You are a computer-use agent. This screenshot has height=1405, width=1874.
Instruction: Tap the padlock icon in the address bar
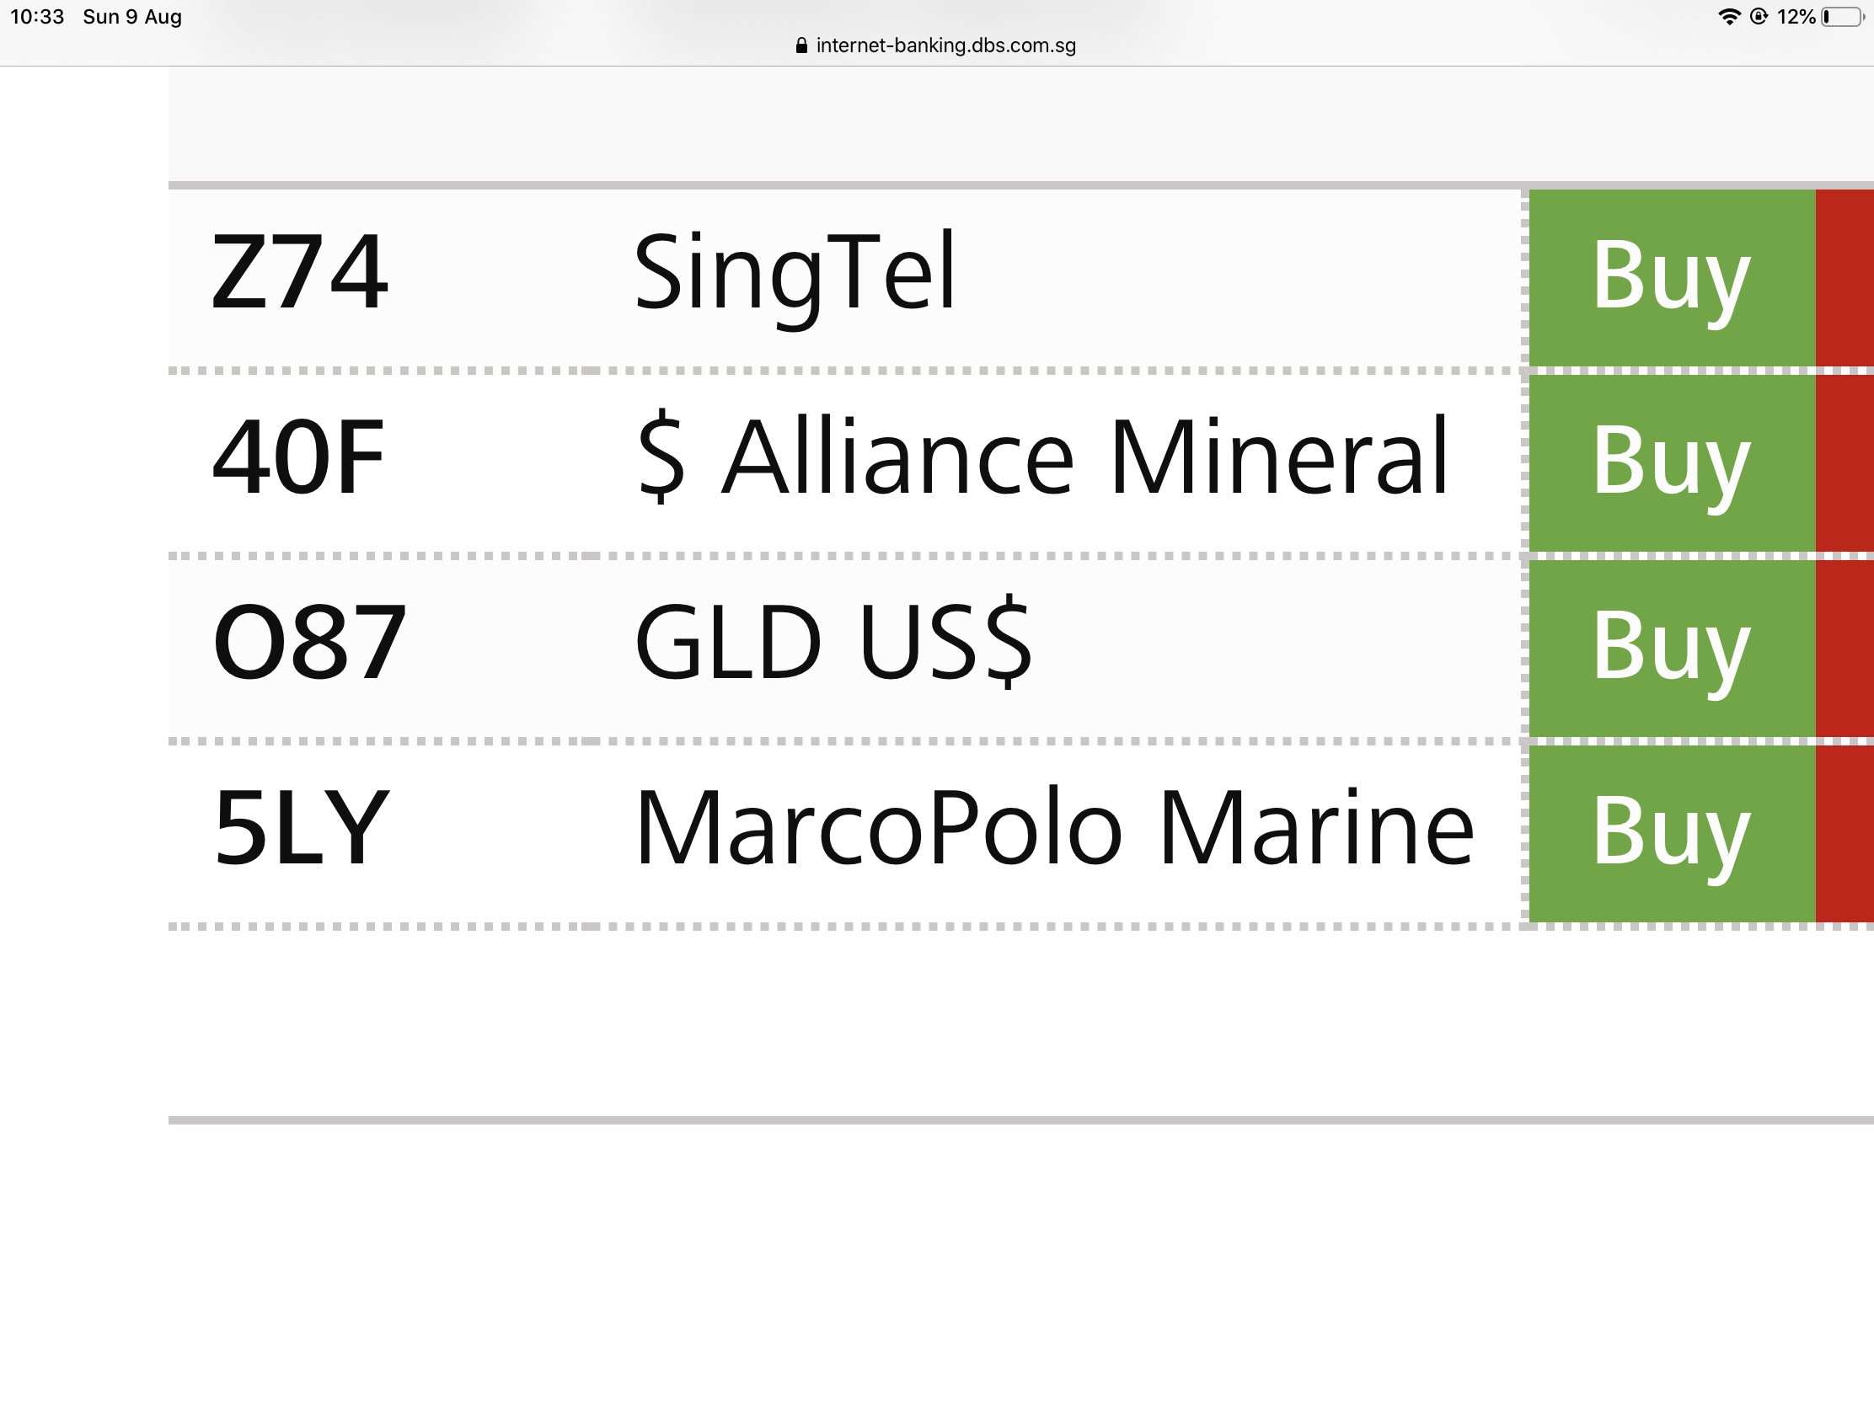coord(801,45)
